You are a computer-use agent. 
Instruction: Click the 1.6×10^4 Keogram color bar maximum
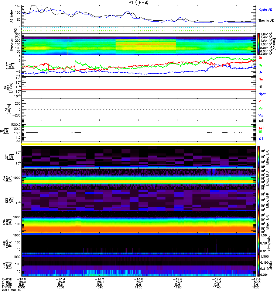pyautogui.click(x=266, y=34)
